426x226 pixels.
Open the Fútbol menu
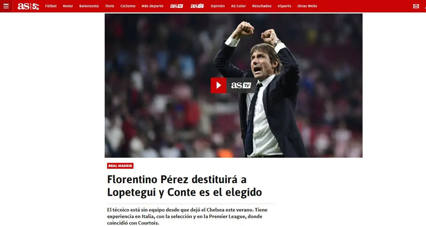[51, 6]
